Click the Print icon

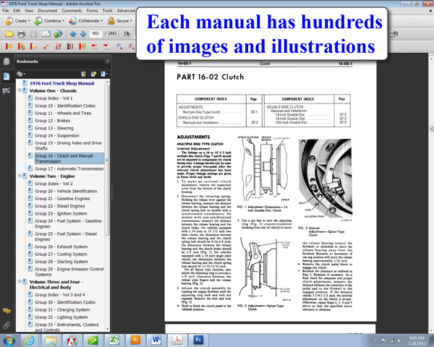pyautogui.click(x=21, y=34)
